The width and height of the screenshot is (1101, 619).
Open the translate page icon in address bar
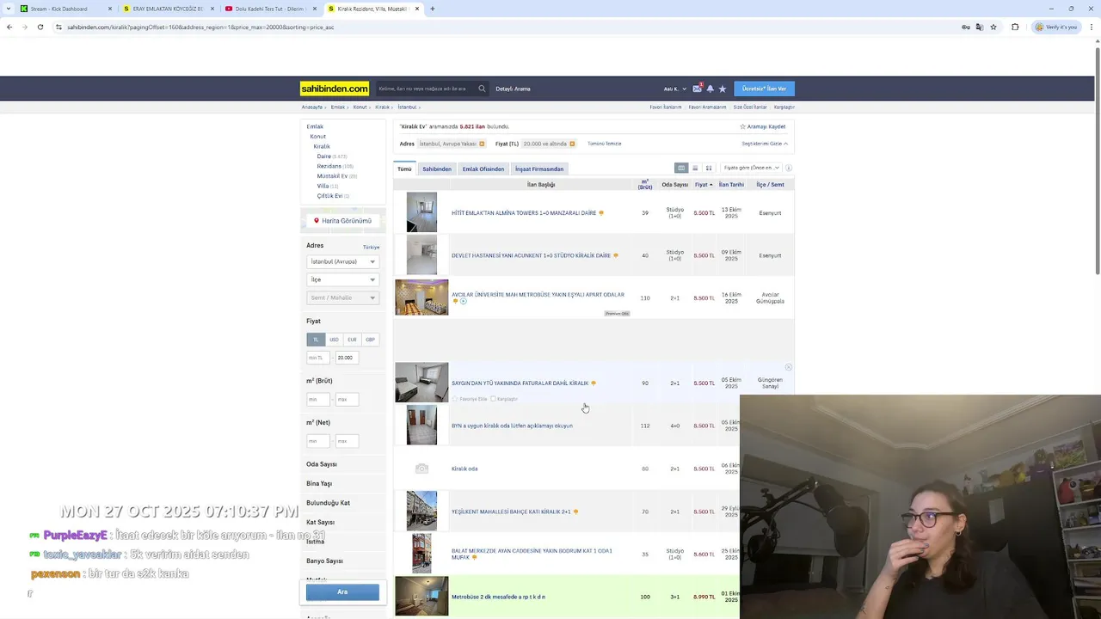point(980,27)
